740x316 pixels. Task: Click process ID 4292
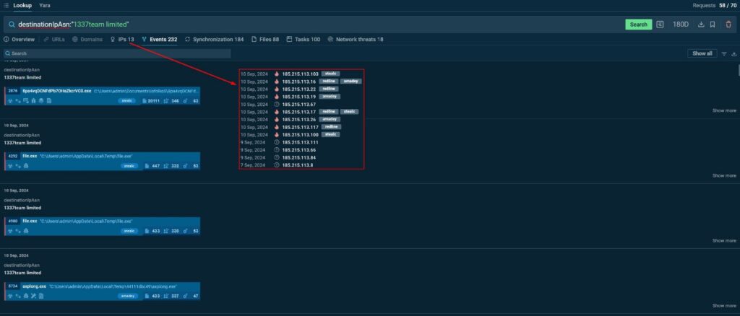pyautogui.click(x=13, y=156)
